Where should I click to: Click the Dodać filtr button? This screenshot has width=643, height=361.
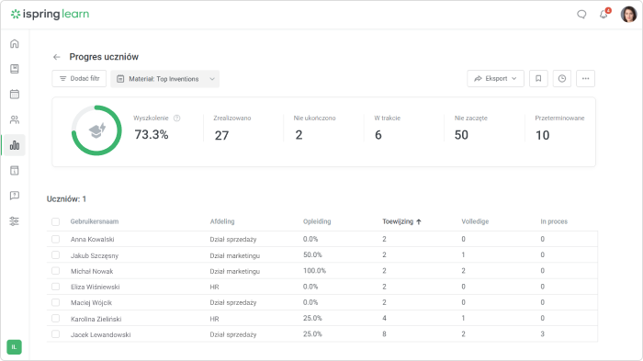click(x=79, y=78)
